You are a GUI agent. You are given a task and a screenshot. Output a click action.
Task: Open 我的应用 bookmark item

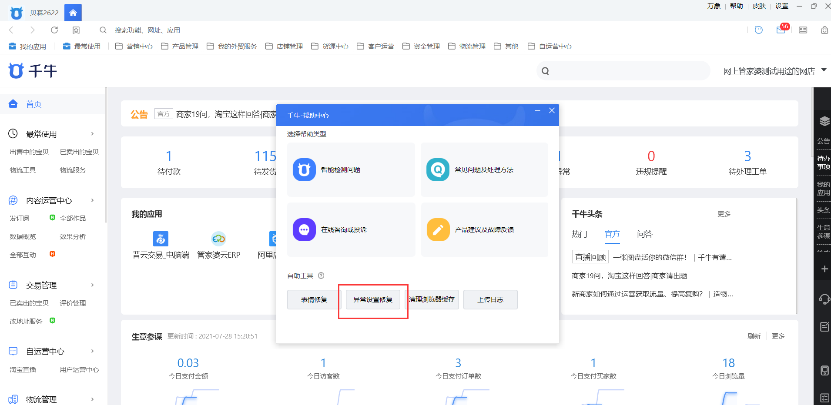(27, 46)
